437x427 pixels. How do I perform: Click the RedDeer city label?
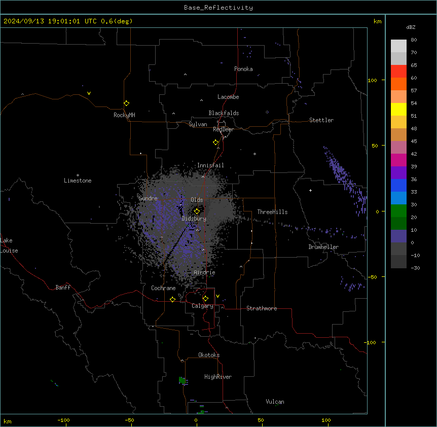(223, 129)
